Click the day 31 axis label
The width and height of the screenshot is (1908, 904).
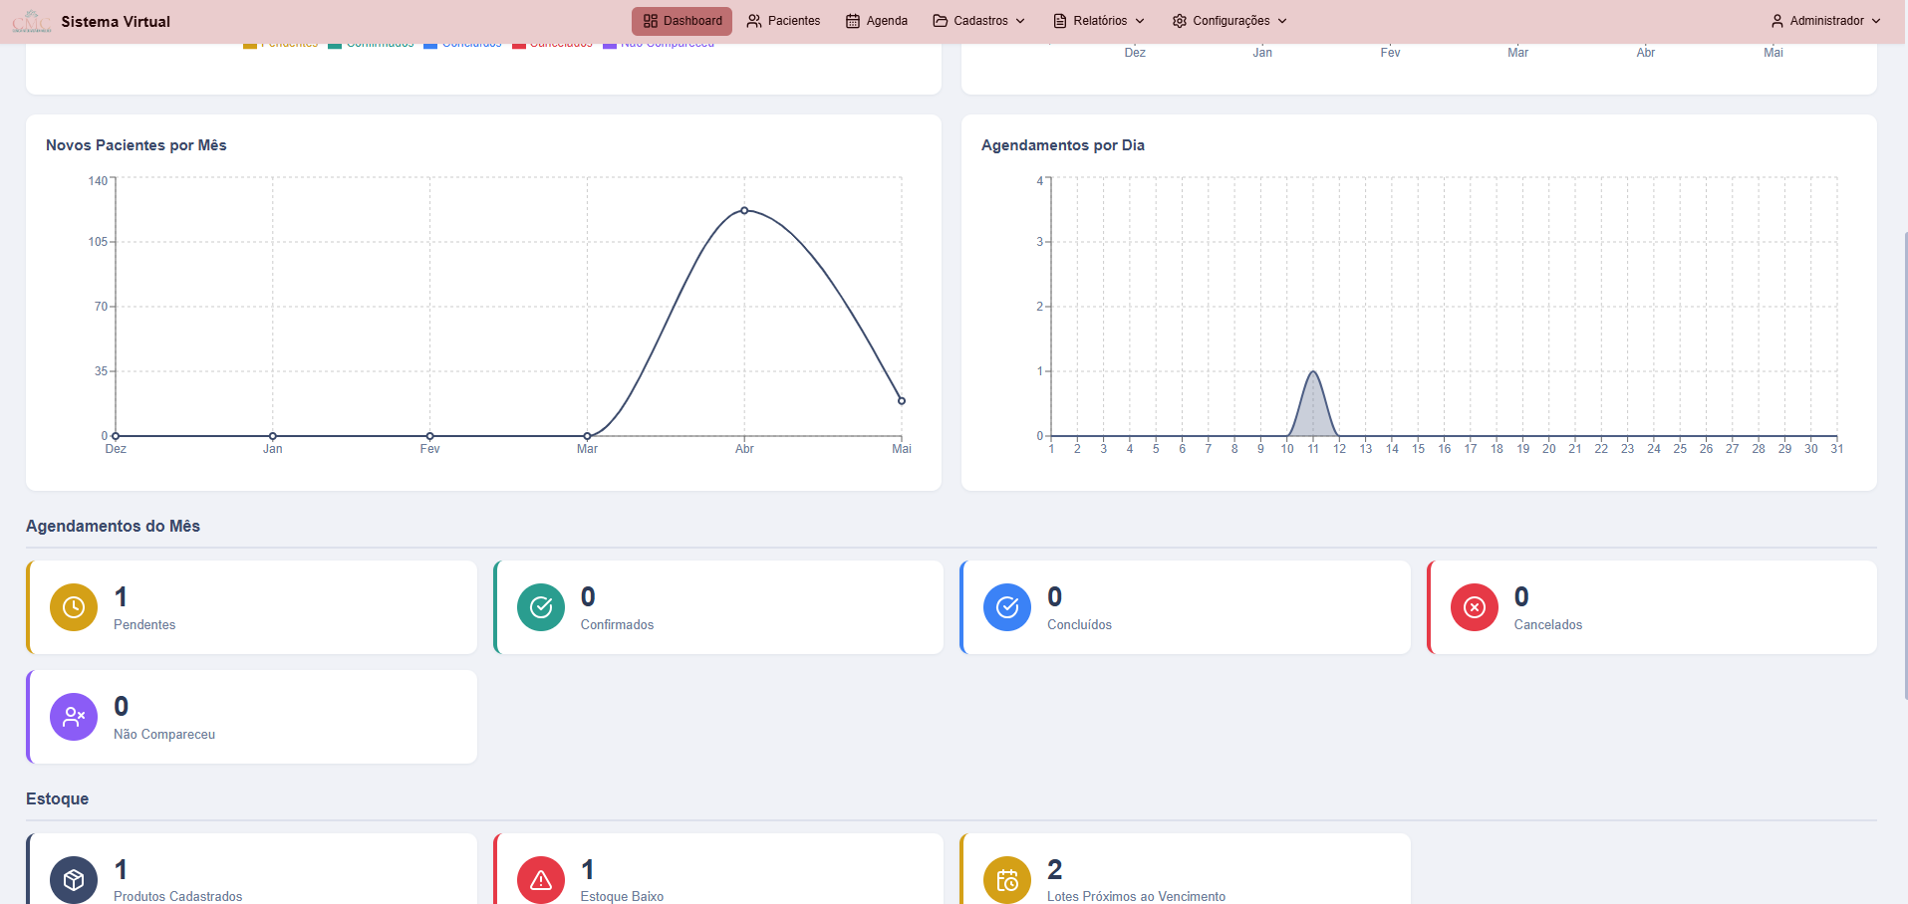tap(1837, 449)
